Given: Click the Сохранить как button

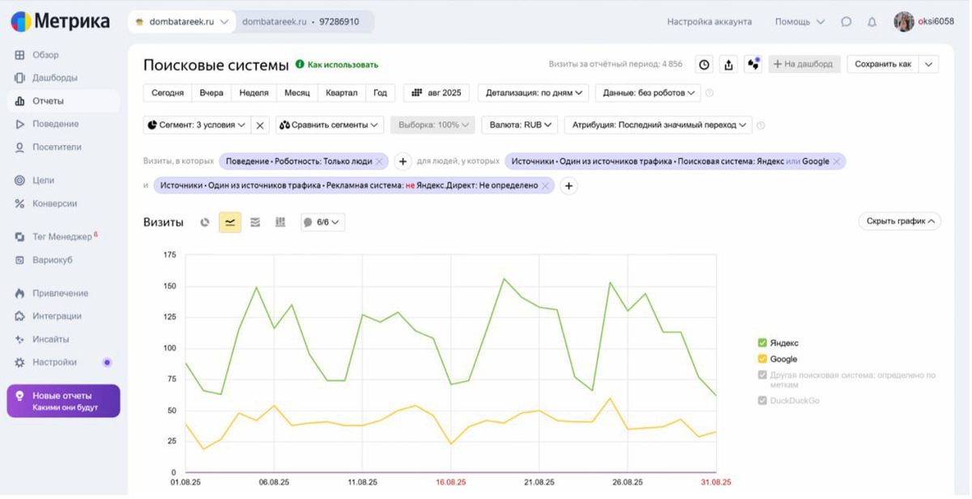Looking at the screenshot, I should pyautogui.click(x=882, y=64).
